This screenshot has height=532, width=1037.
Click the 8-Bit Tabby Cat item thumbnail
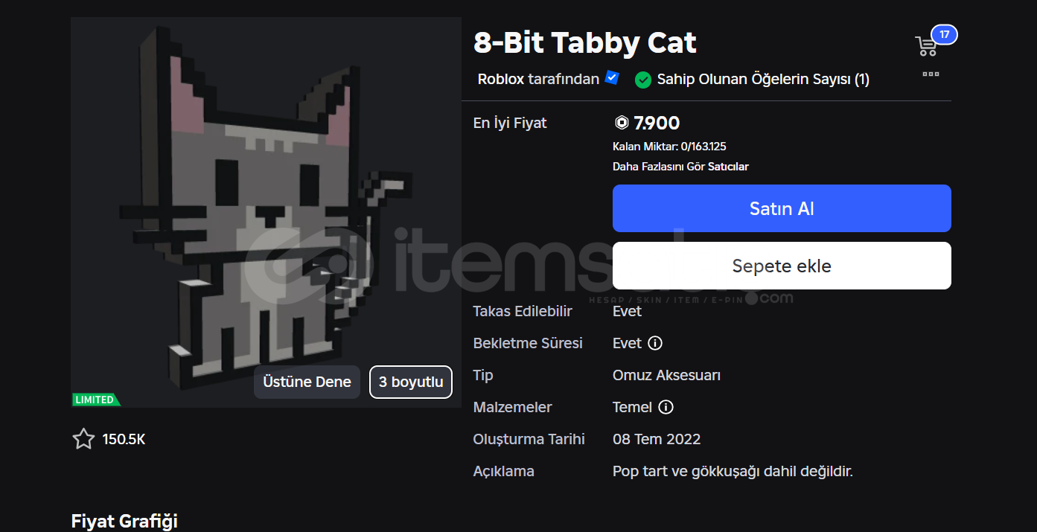tap(266, 212)
